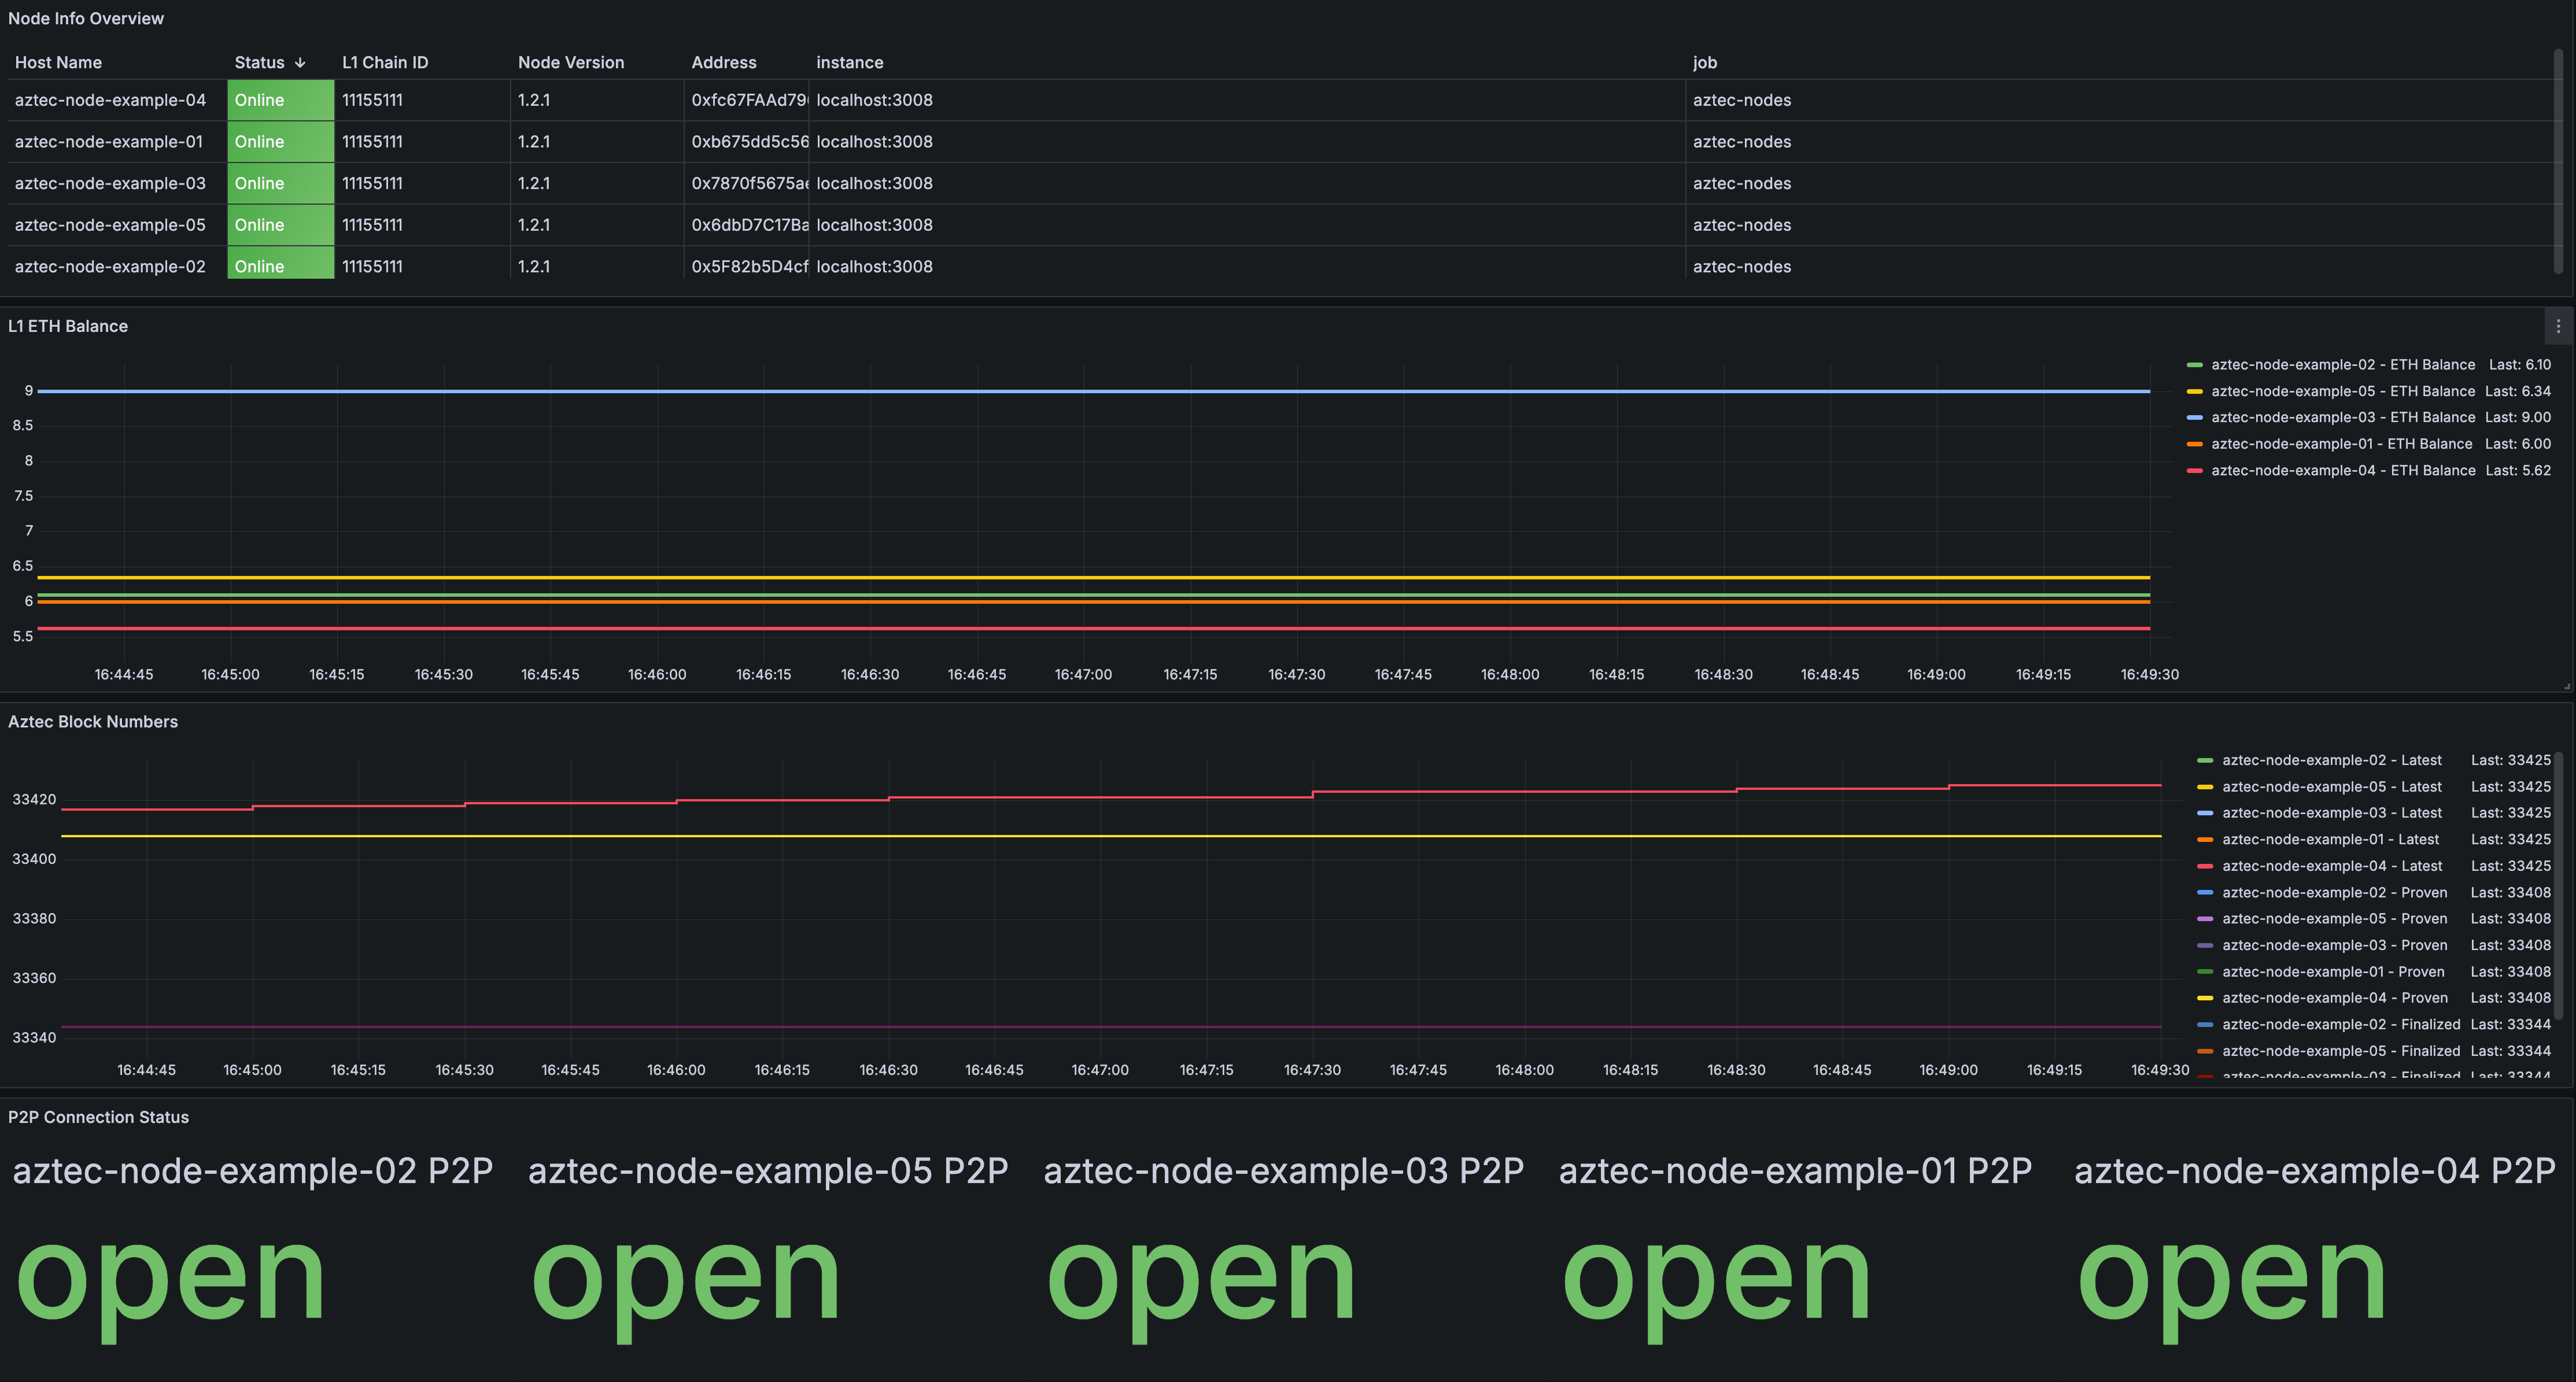Sort table by Host Name header
The height and width of the screenshot is (1382, 2576).
click(58, 62)
